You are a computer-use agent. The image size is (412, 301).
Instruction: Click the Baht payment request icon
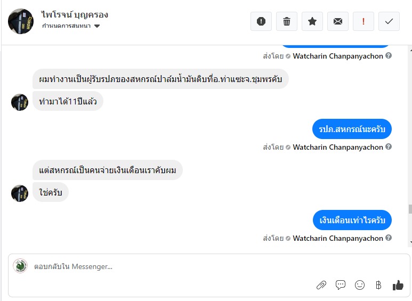pyautogui.click(x=378, y=285)
